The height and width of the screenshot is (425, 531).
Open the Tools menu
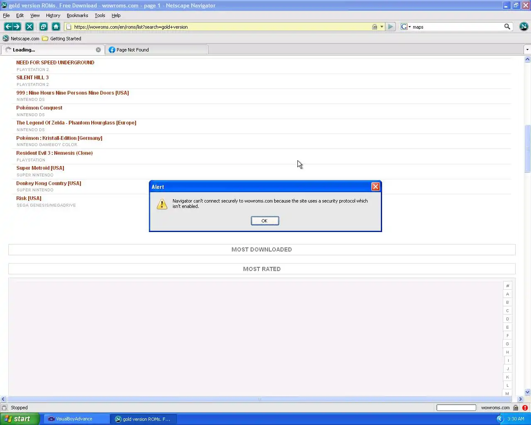pyautogui.click(x=100, y=15)
